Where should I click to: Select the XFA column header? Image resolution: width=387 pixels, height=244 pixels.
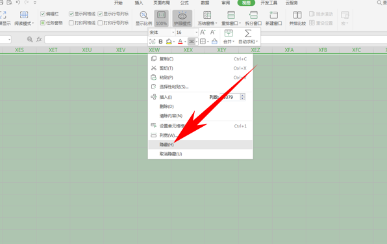(x=289, y=50)
